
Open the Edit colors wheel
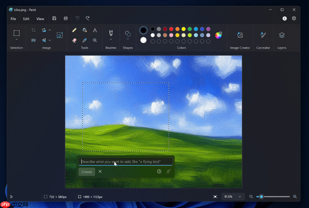[218, 35]
